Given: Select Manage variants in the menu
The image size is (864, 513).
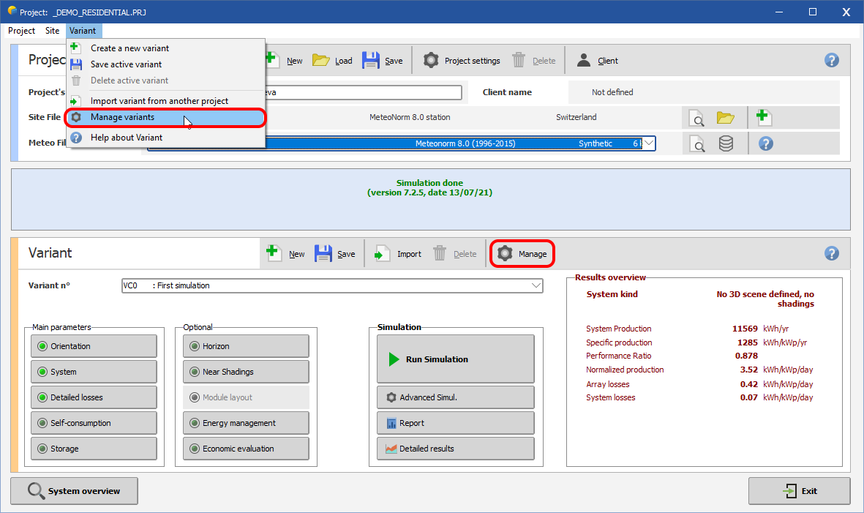Looking at the screenshot, I should [165, 117].
